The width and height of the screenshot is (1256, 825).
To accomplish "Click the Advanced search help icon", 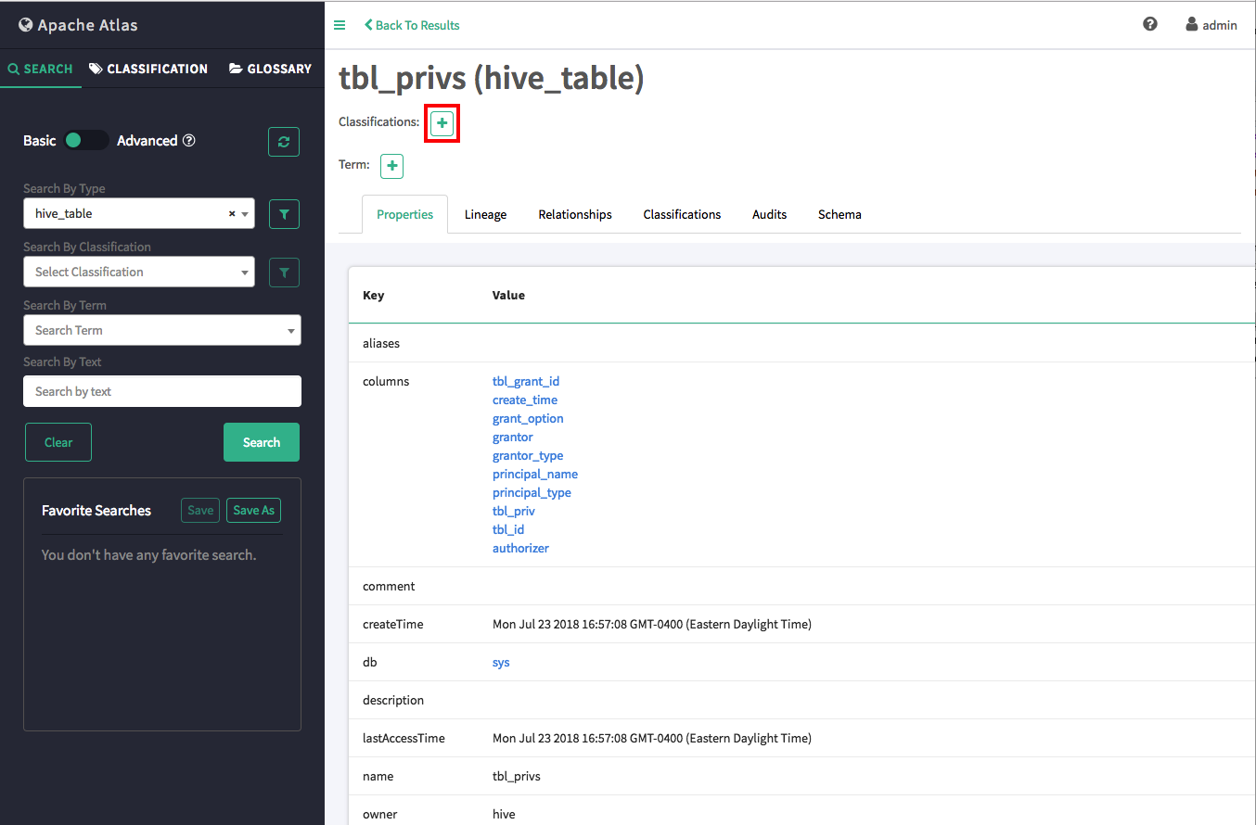I will click(189, 141).
